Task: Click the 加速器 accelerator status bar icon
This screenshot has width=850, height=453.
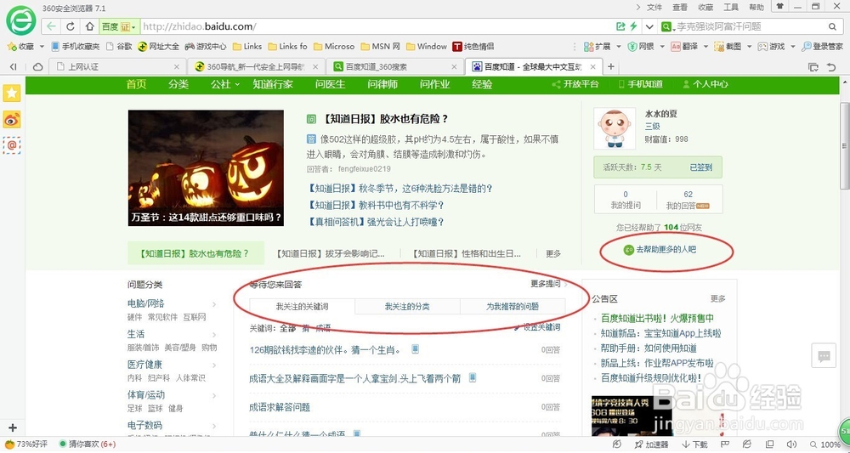Action: [652, 445]
